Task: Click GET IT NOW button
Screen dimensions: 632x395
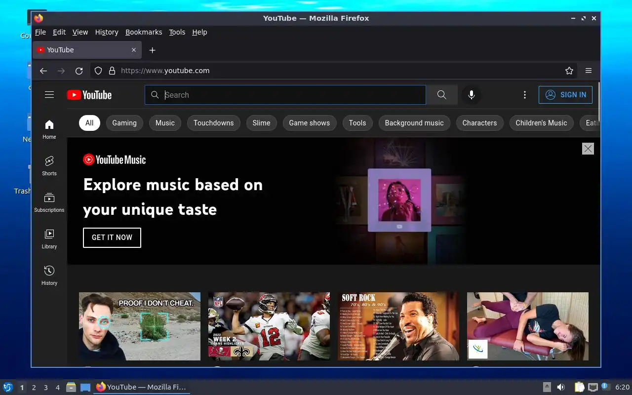Action: (x=112, y=237)
